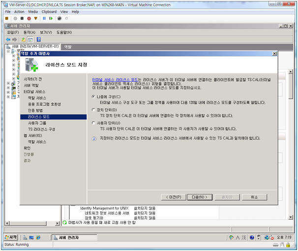Click the grey forward arrow in Server Manager
Viewport: 298px width, 251px height.
(x=14, y=39)
